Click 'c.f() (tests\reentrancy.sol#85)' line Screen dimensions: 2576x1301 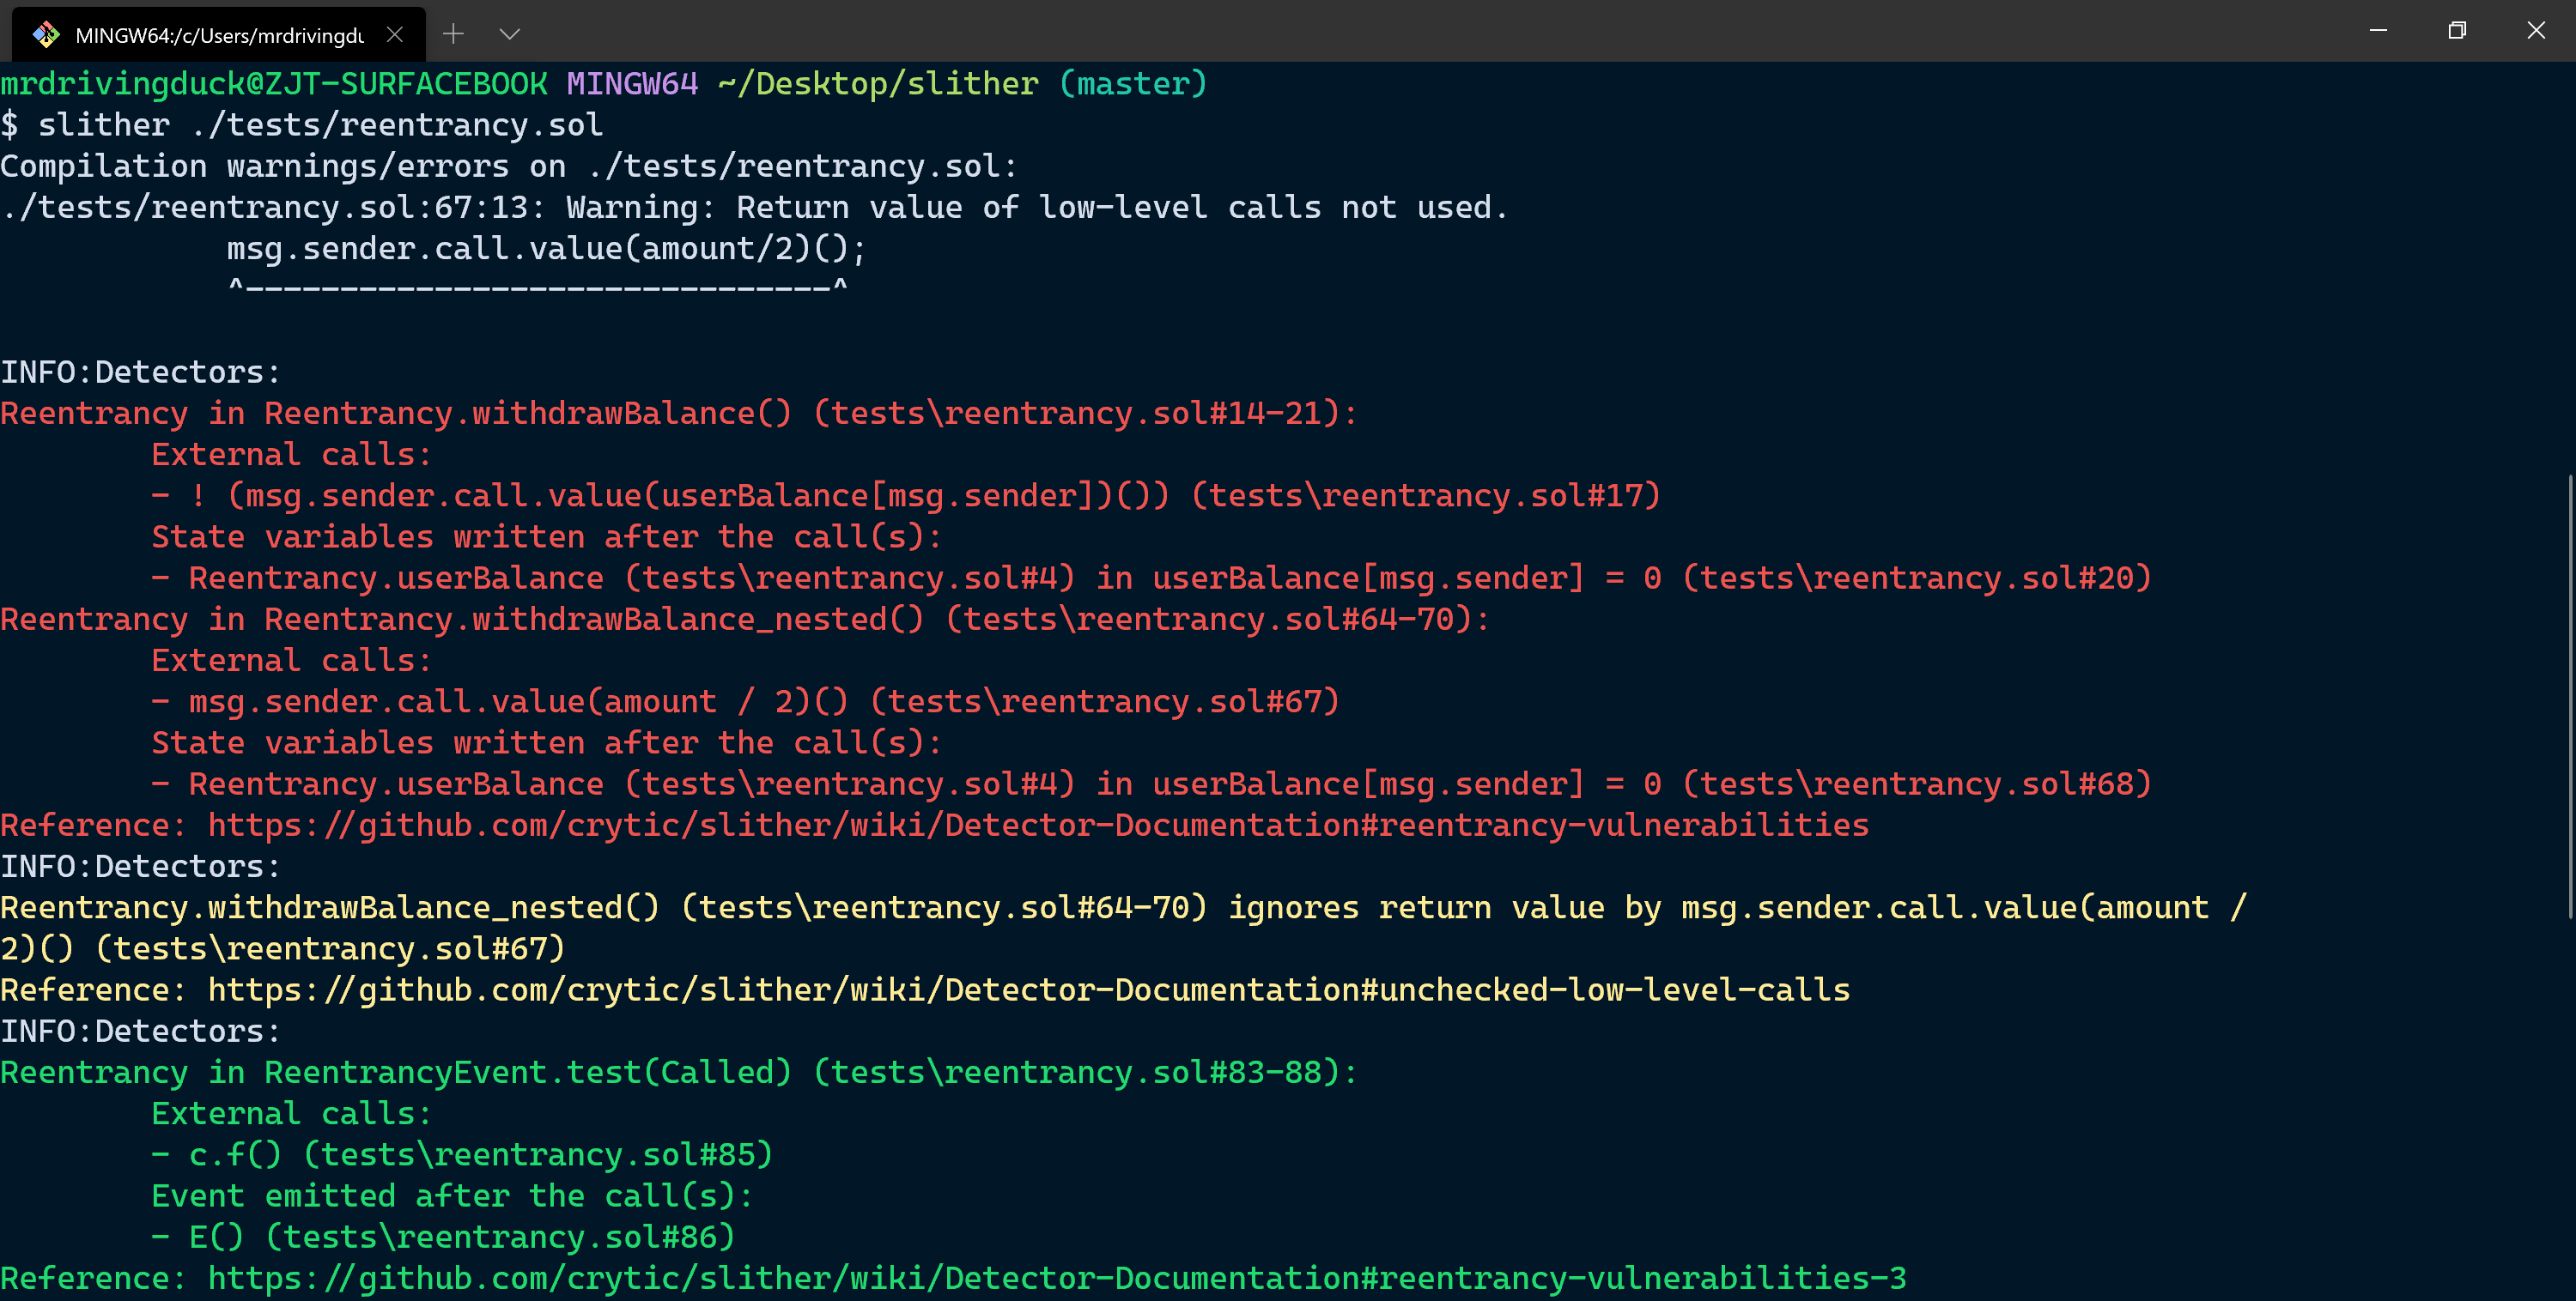462,1155
